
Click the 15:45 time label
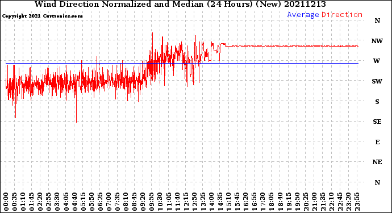point(237,202)
